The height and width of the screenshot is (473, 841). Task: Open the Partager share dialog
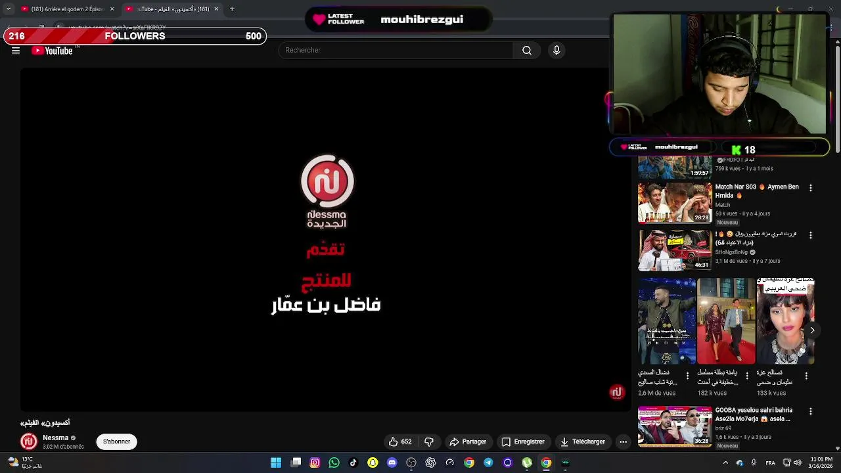(x=468, y=441)
